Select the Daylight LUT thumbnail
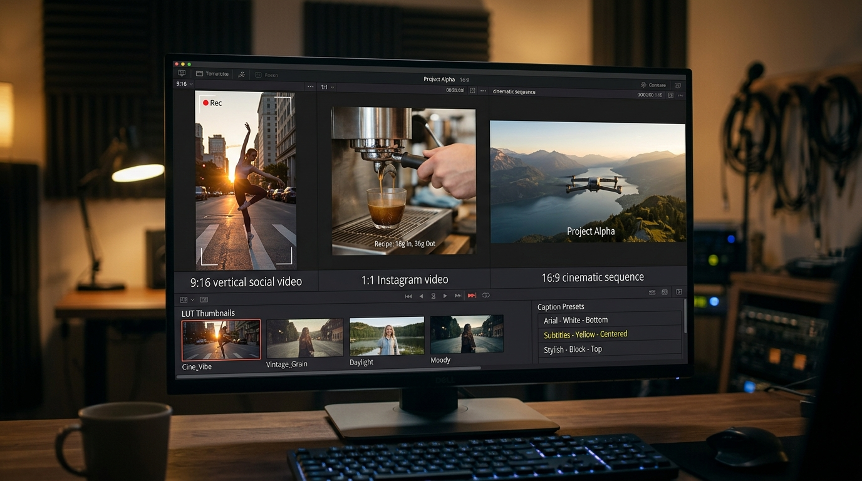Image resolution: width=862 pixels, height=481 pixels. tap(387, 336)
